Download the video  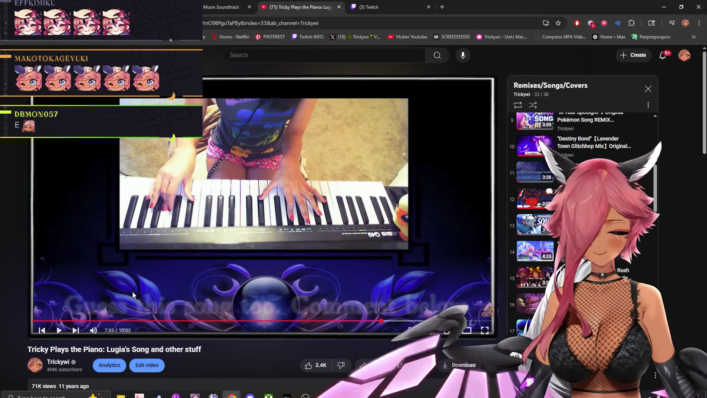point(459,365)
